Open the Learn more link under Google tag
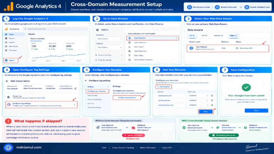 [x=41, y=98]
